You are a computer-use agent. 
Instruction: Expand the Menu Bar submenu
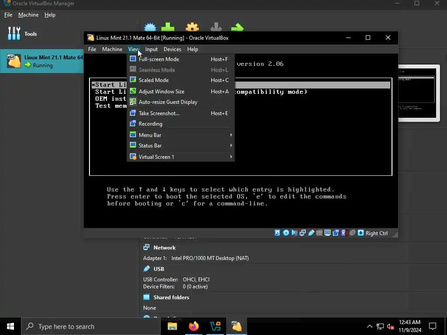tap(180, 135)
